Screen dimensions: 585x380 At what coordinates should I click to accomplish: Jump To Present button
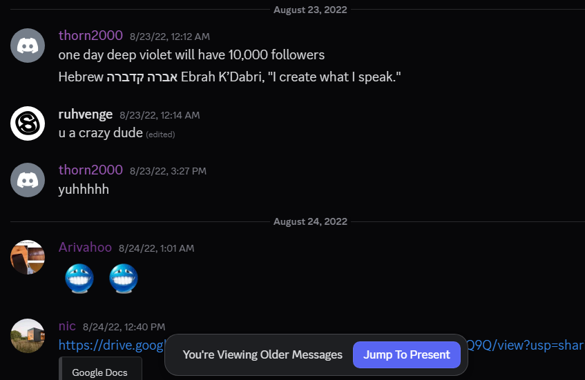(407, 354)
